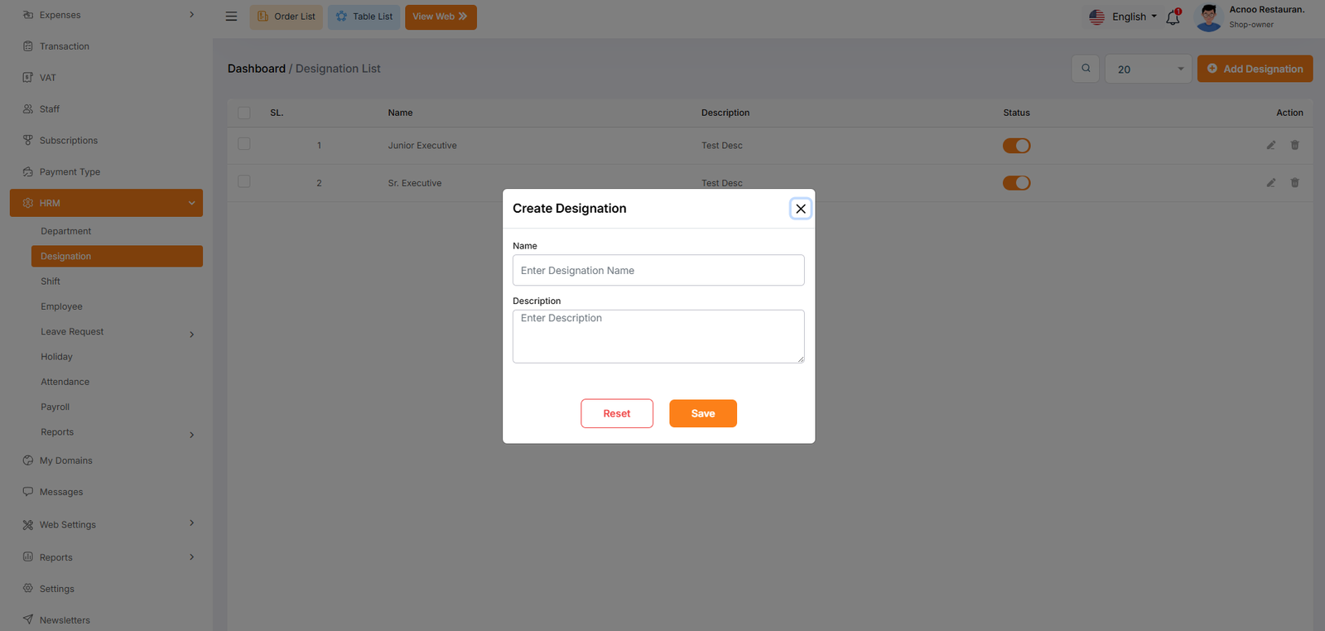Check the select-all header checkbox
1325x631 pixels.
244,113
